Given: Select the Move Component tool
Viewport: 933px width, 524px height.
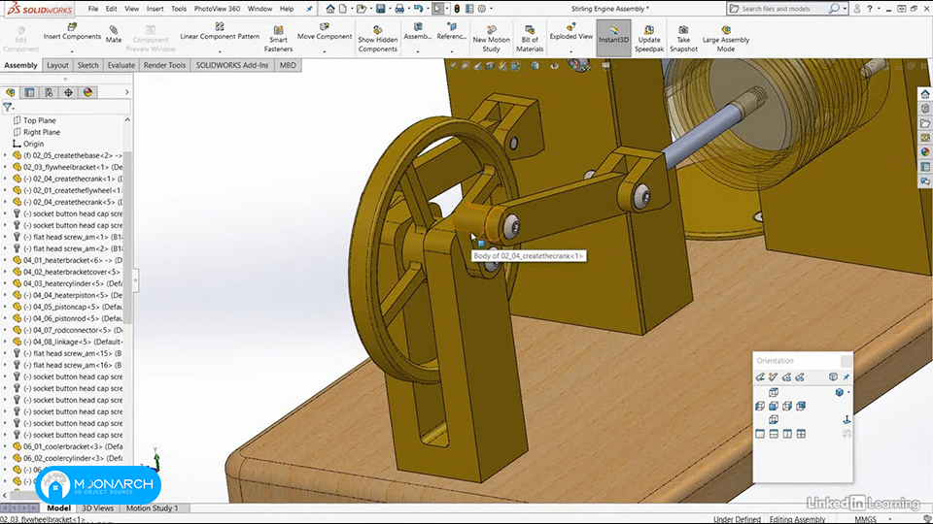Looking at the screenshot, I should [x=325, y=32].
